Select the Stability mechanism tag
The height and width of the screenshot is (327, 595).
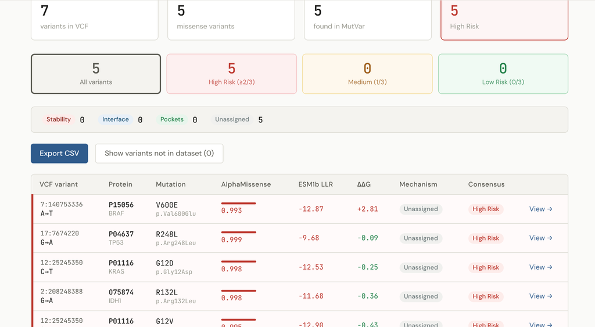[x=59, y=119]
